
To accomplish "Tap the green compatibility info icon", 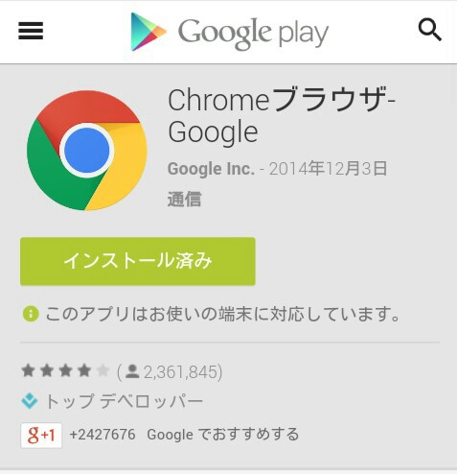I will click(31, 314).
